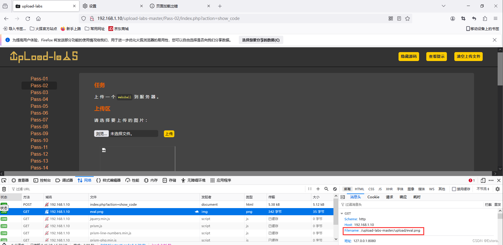Collapse the GET header section
The height and width of the screenshot is (245, 503).
click(x=342, y=213)
